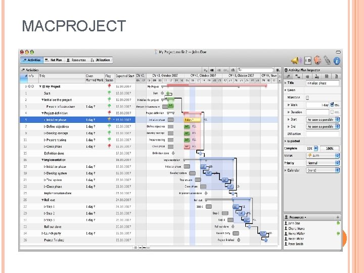Click the Given Planned Work column header
The image size is (364, 273).
(95, 78)
